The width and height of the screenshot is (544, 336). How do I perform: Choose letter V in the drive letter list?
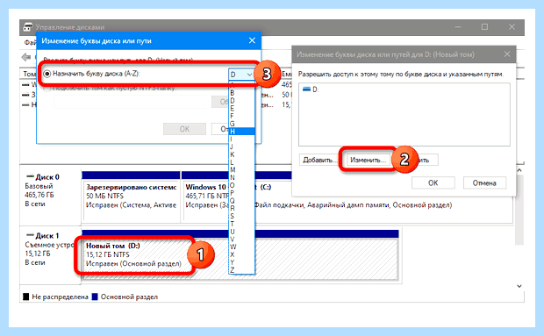tap(241, 239)
